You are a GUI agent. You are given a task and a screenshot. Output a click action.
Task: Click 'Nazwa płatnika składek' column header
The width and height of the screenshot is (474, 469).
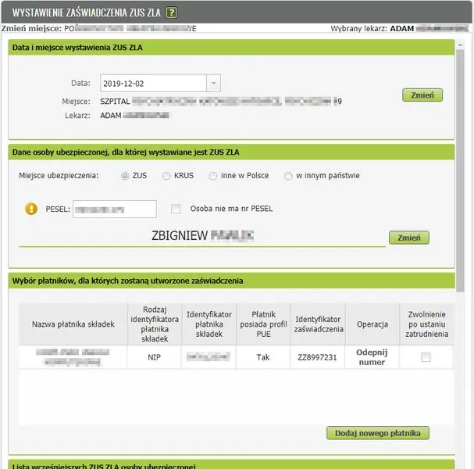point(73,324)
